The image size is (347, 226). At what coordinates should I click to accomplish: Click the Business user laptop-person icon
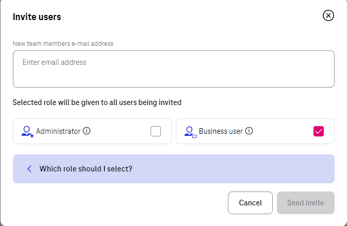tap(190, 132)
